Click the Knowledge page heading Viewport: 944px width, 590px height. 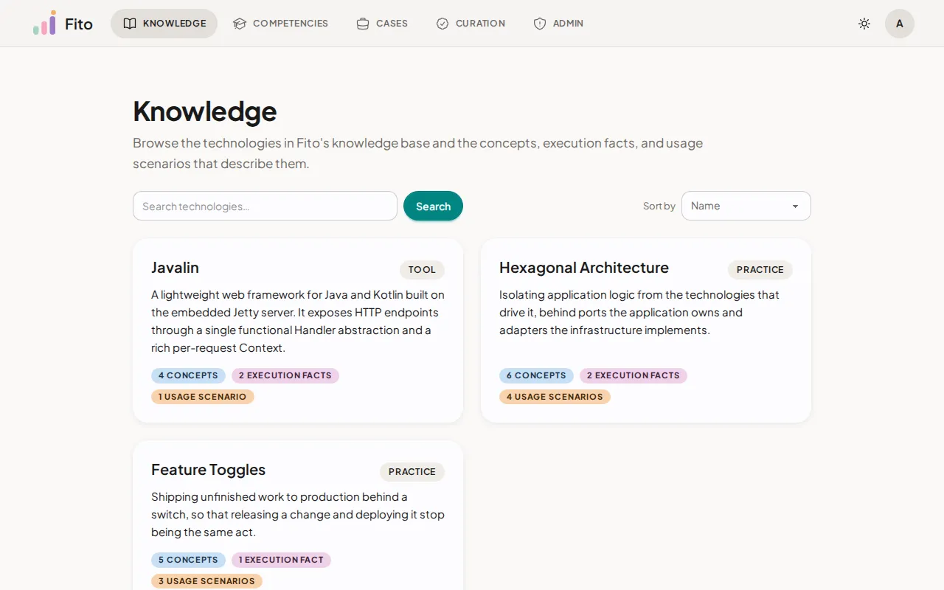(x=205, y=111)
